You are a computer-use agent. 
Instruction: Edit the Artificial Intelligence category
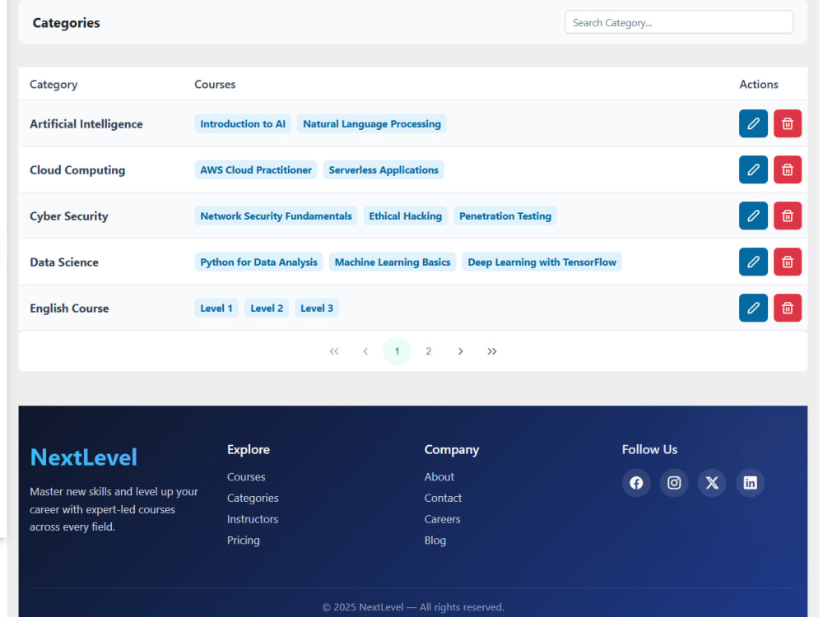tap(753, 123)
